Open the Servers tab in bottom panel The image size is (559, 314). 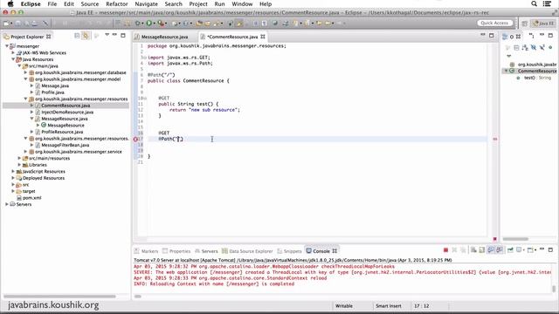pos(206,251)
